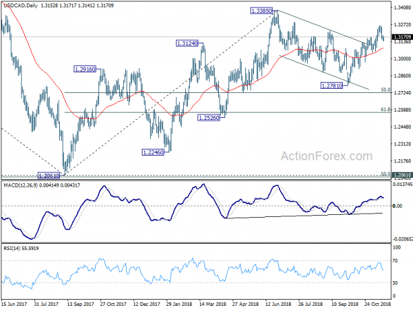Viewport: 413px width, 310px height.
Task: Click the 1.24480 price axis value
Action: (402, 127)
